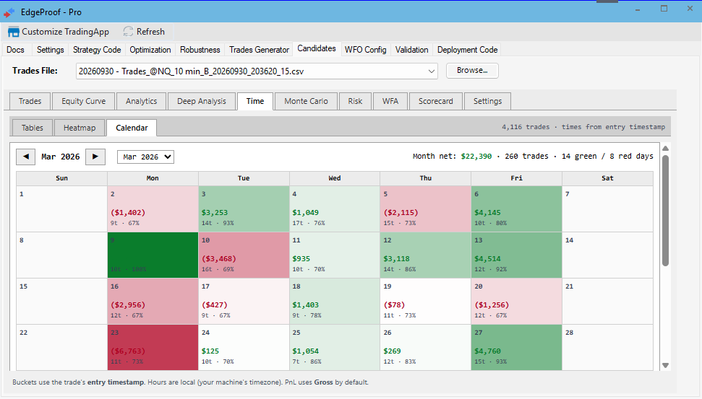Switch to the Tables view tab

[x=33, y=128]
